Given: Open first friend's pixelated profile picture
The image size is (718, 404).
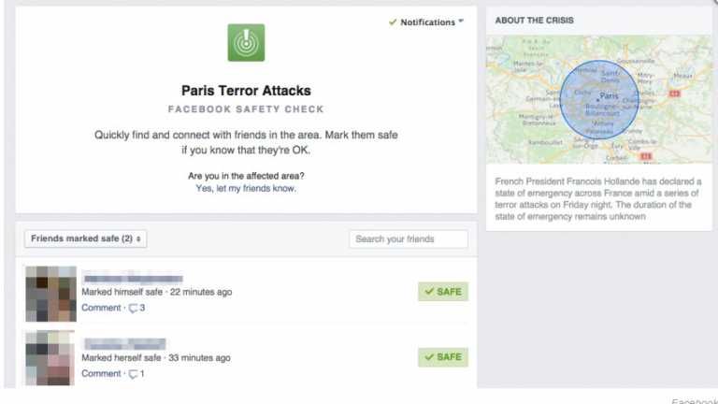Looking at the screenshot, I should [x=50, y=294].
